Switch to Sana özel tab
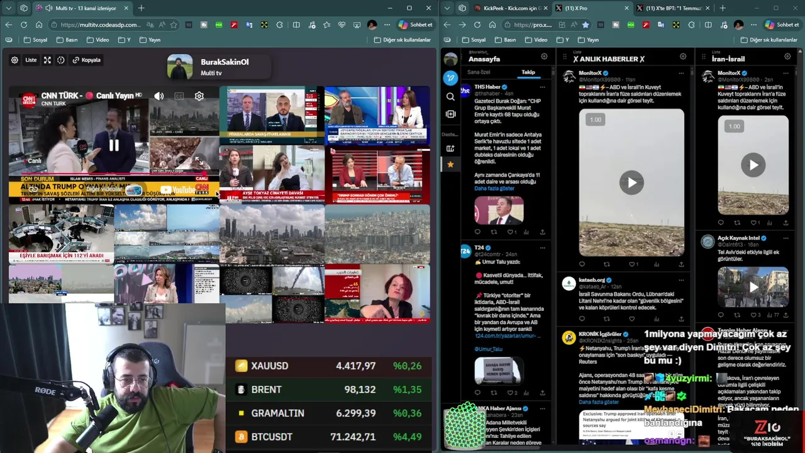Image resolution: width=805 pixels, height=453 pixels. tap(479, 72)
